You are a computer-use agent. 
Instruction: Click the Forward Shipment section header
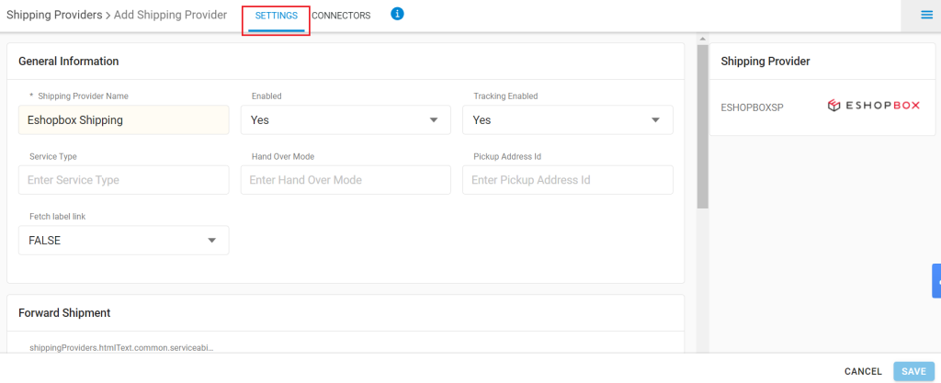coord(64,313)
